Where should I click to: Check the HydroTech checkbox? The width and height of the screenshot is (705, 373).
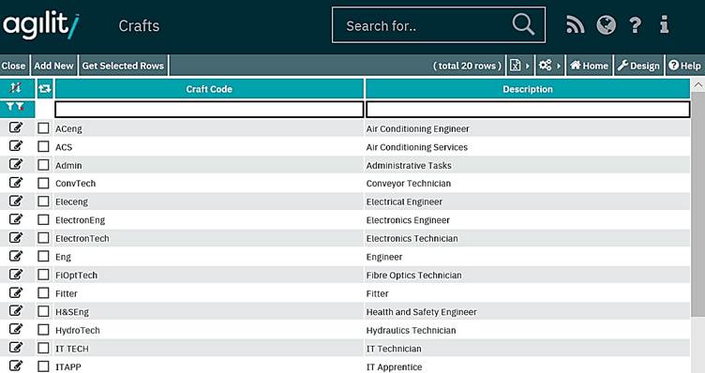(44, 330)
